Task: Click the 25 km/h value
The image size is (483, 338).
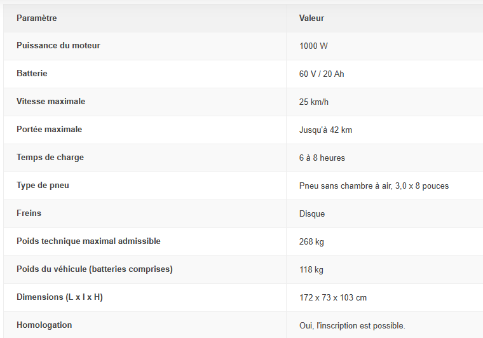Action: click(x=313, y=102)
